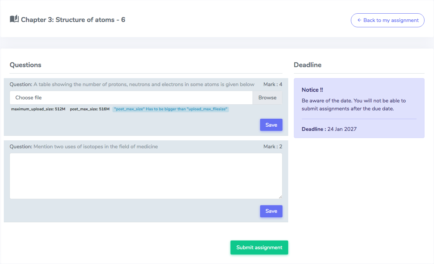The height and width of the screenshot is (264, 434).
Task: Go back to my assignment
Action: pos(388,20)
